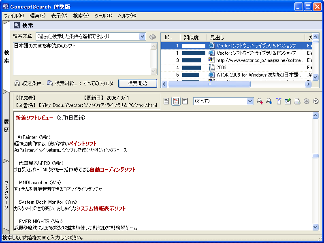Jump to previous highlight with magnifier up-arrow icon
Screen dimensions: 324x243
pyautogui.click(x=260, y=101)
